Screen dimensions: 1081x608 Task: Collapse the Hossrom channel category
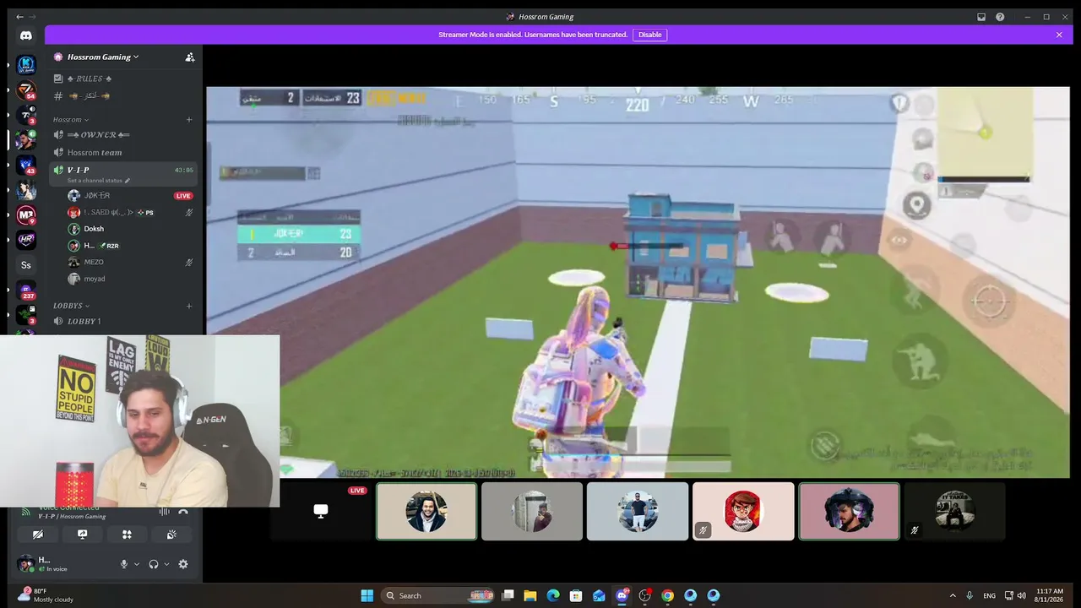point(70,120)
